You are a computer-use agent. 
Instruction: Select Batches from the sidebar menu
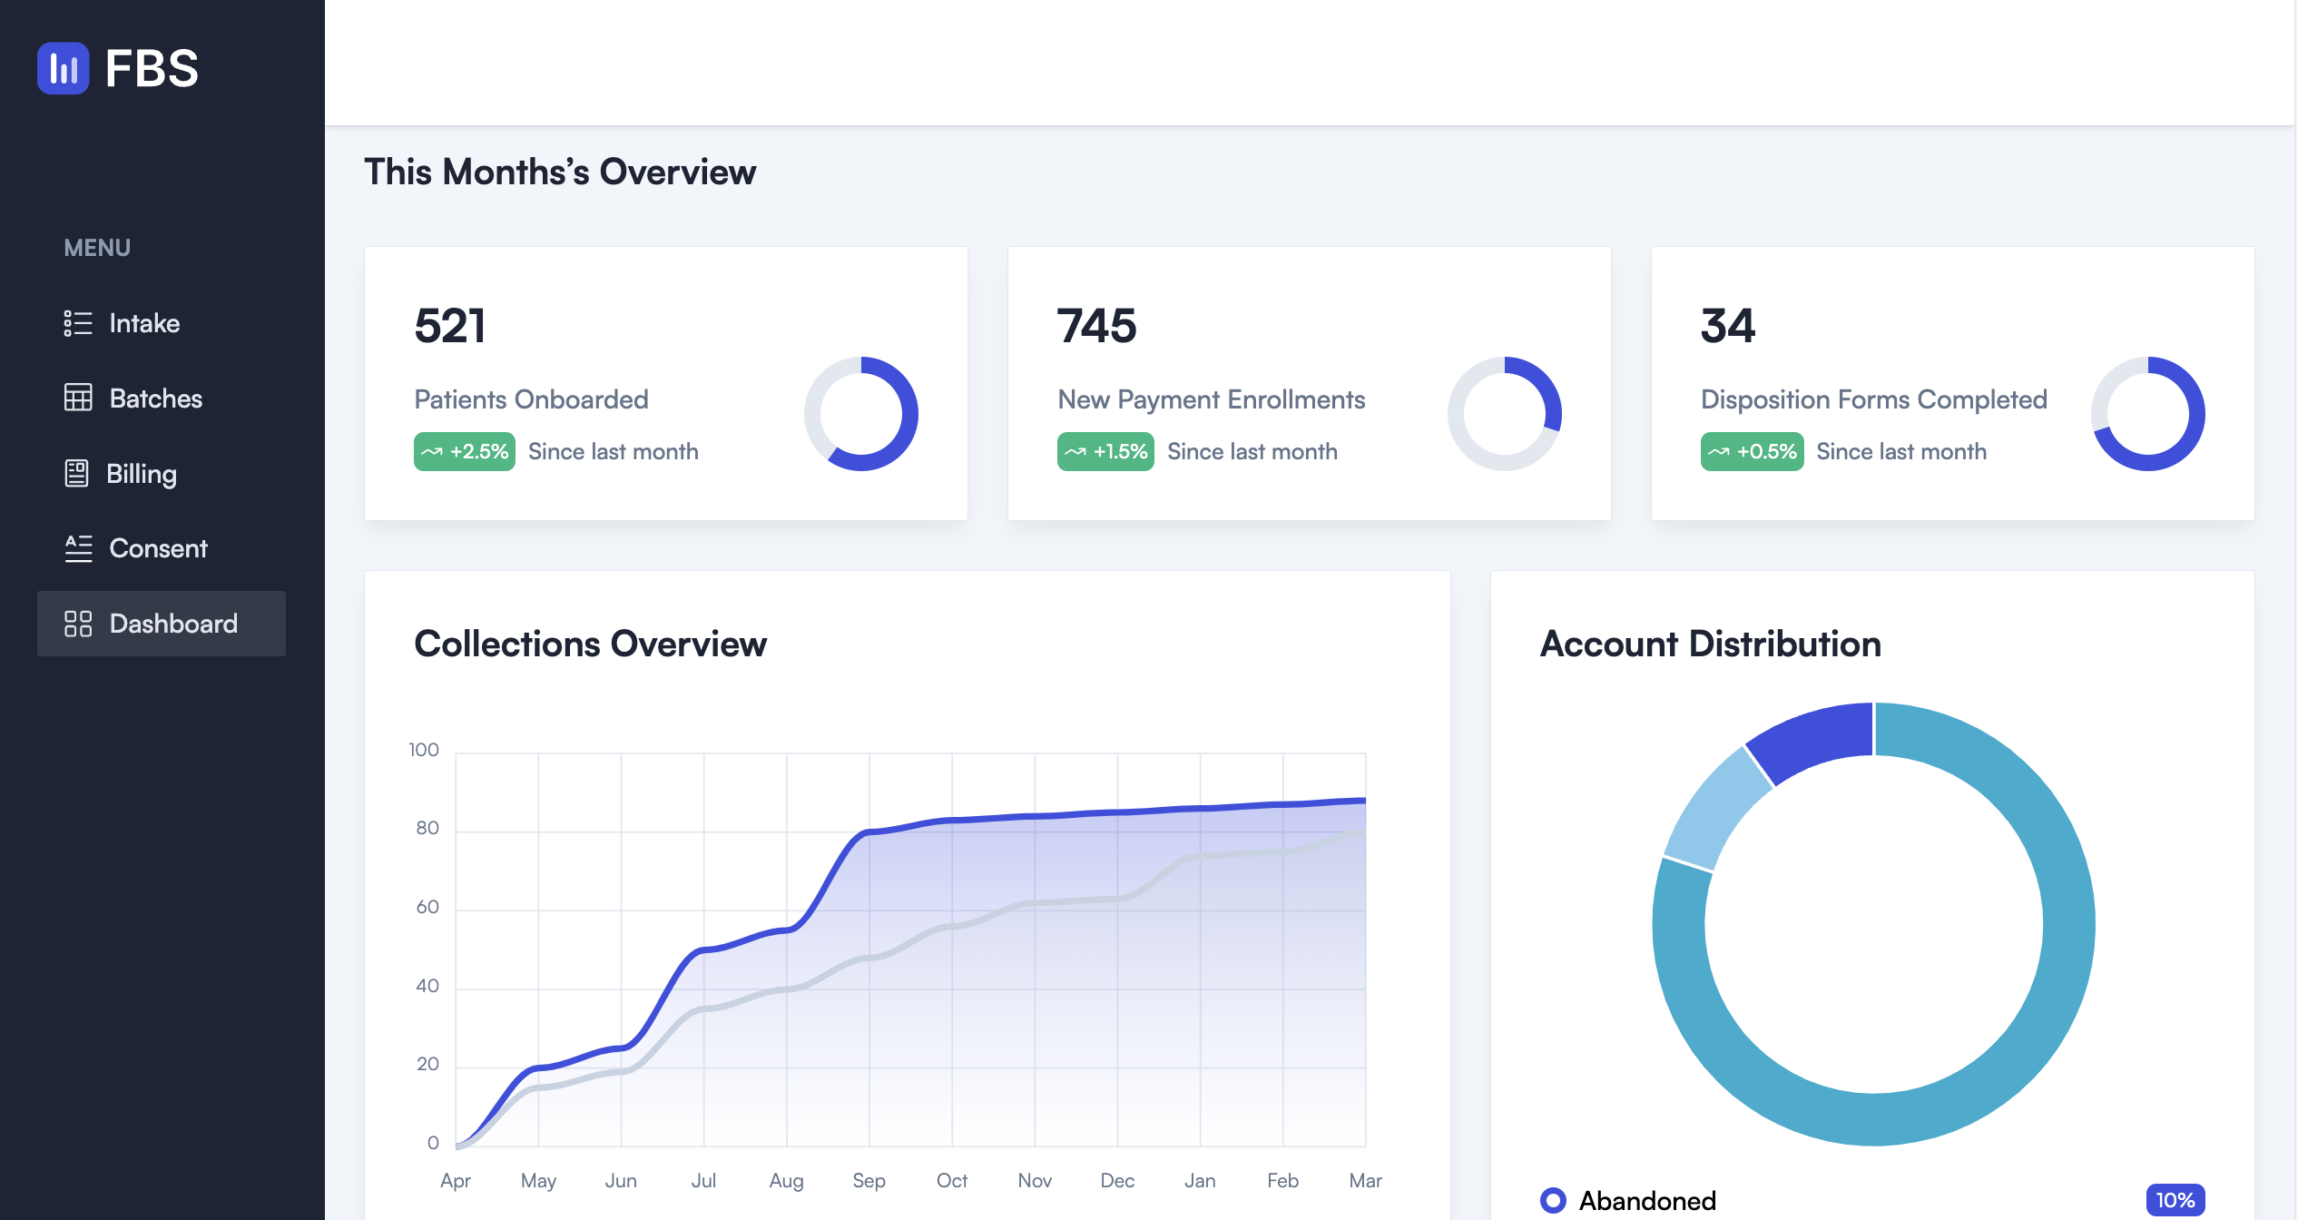point(155,398)
